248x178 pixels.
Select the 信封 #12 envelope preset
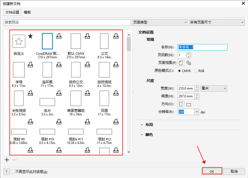(x=104, y=132)
